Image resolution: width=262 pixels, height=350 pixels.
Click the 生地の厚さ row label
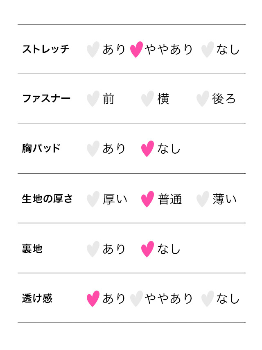click(x=47, y=199)
